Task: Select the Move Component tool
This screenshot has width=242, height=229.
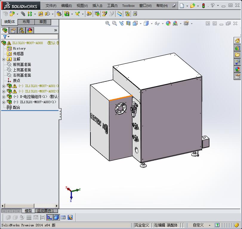Action: tap(47, 14)
